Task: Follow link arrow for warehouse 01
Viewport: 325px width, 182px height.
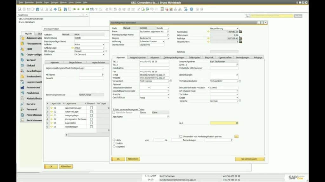Action: pos(51,108)
